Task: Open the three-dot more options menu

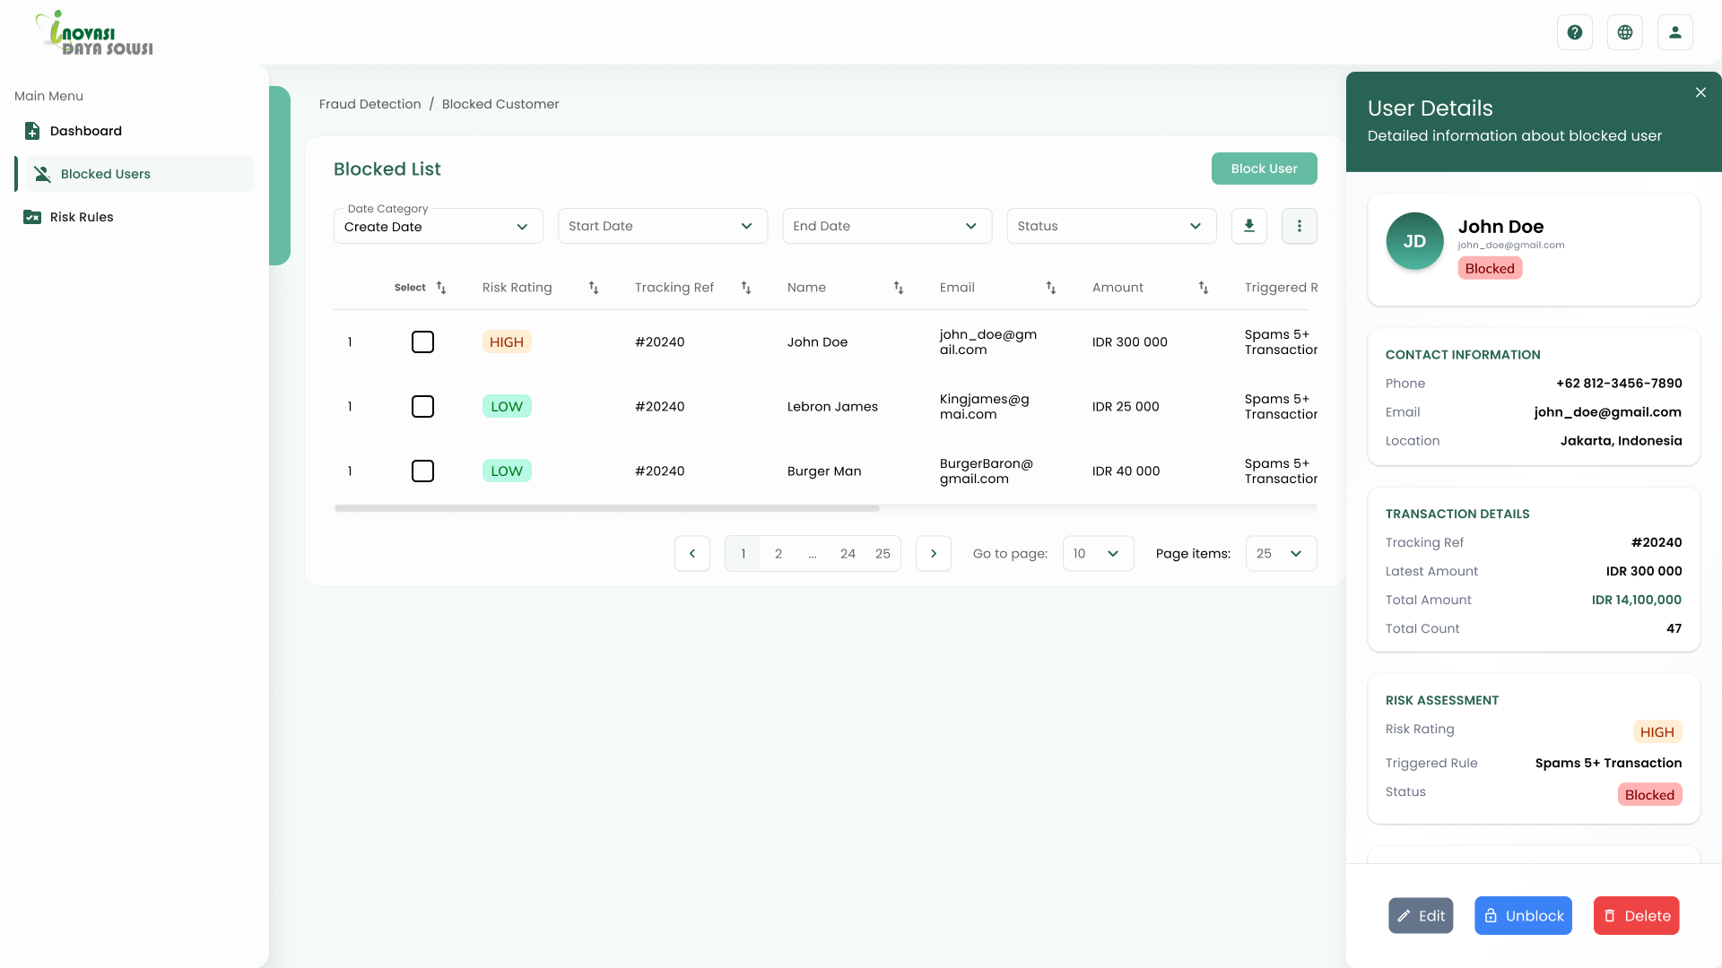Action: (x=1299, y=226)
